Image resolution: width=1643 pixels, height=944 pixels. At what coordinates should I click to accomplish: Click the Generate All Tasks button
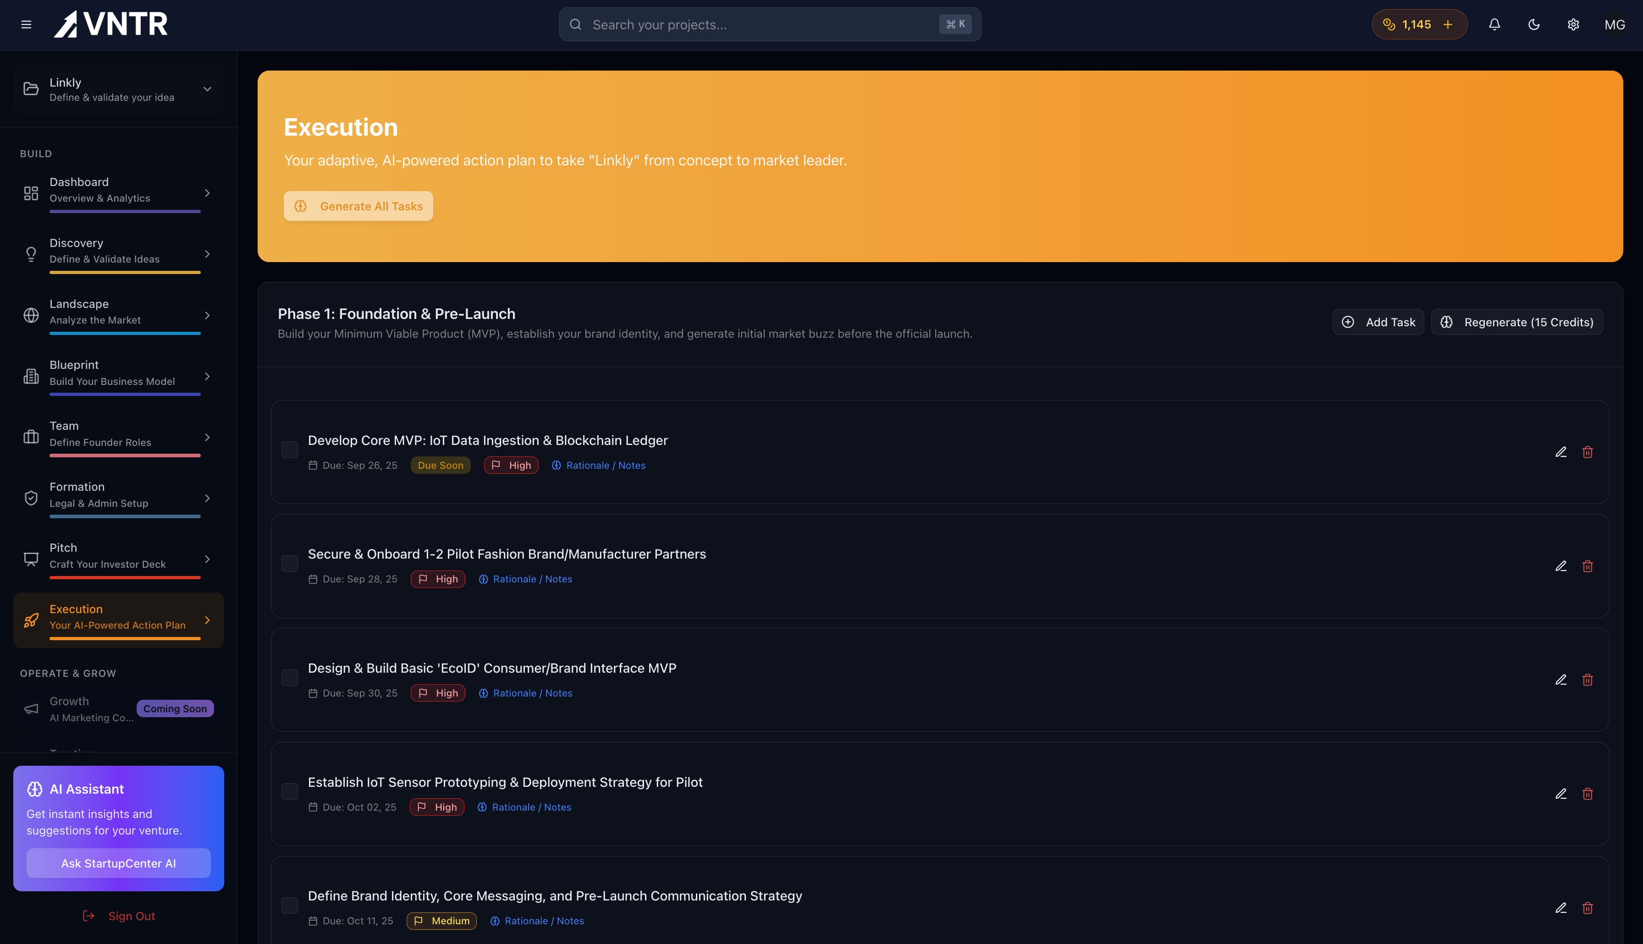[358, 206]
